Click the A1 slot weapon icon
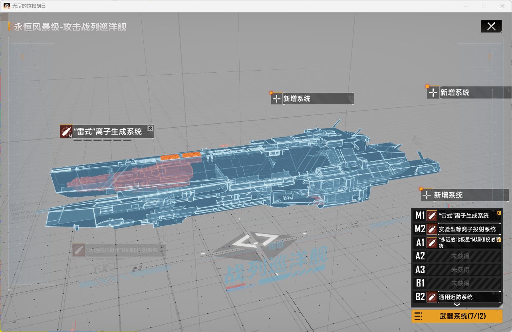The image size is (512, 332). click(x=431, y=243)
